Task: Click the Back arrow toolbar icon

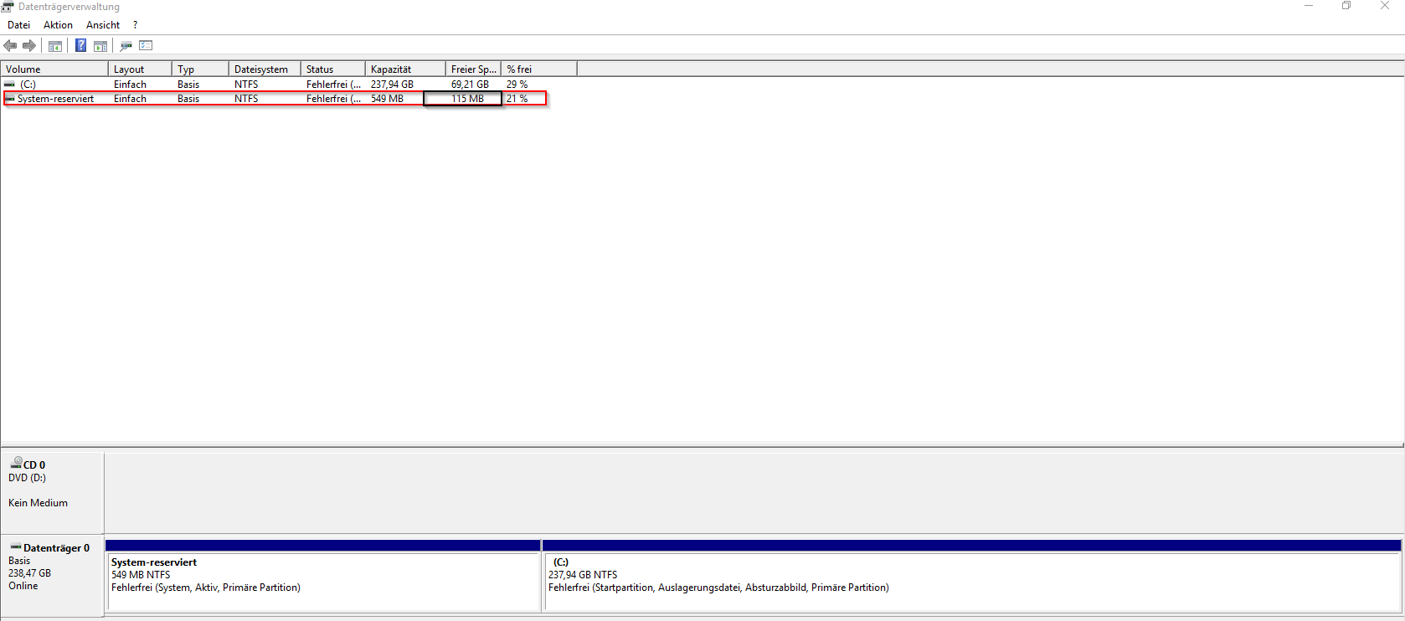Action: [10, 45]
